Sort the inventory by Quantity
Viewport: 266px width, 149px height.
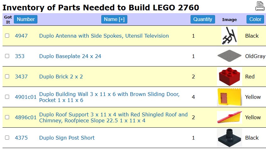click(x=203, y=19)
